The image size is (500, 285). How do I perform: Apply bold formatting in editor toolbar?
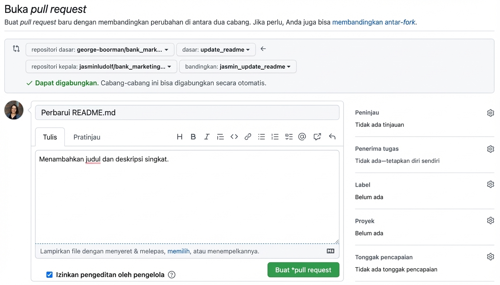point(193,137)
